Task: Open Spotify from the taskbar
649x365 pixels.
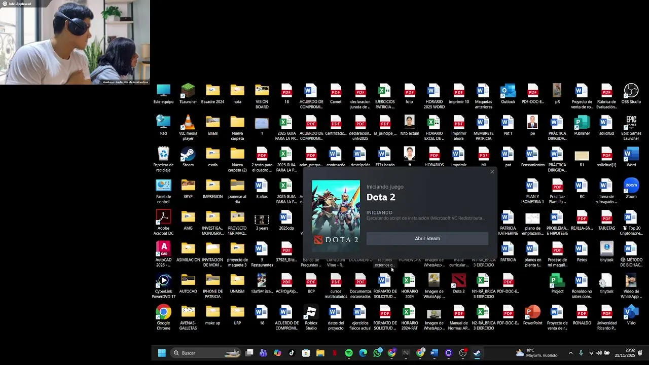Action: click(x=349, y=353)
